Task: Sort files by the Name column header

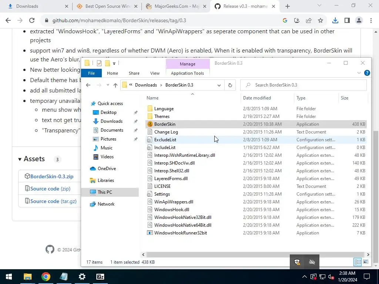Action: [x=152, y=98]
